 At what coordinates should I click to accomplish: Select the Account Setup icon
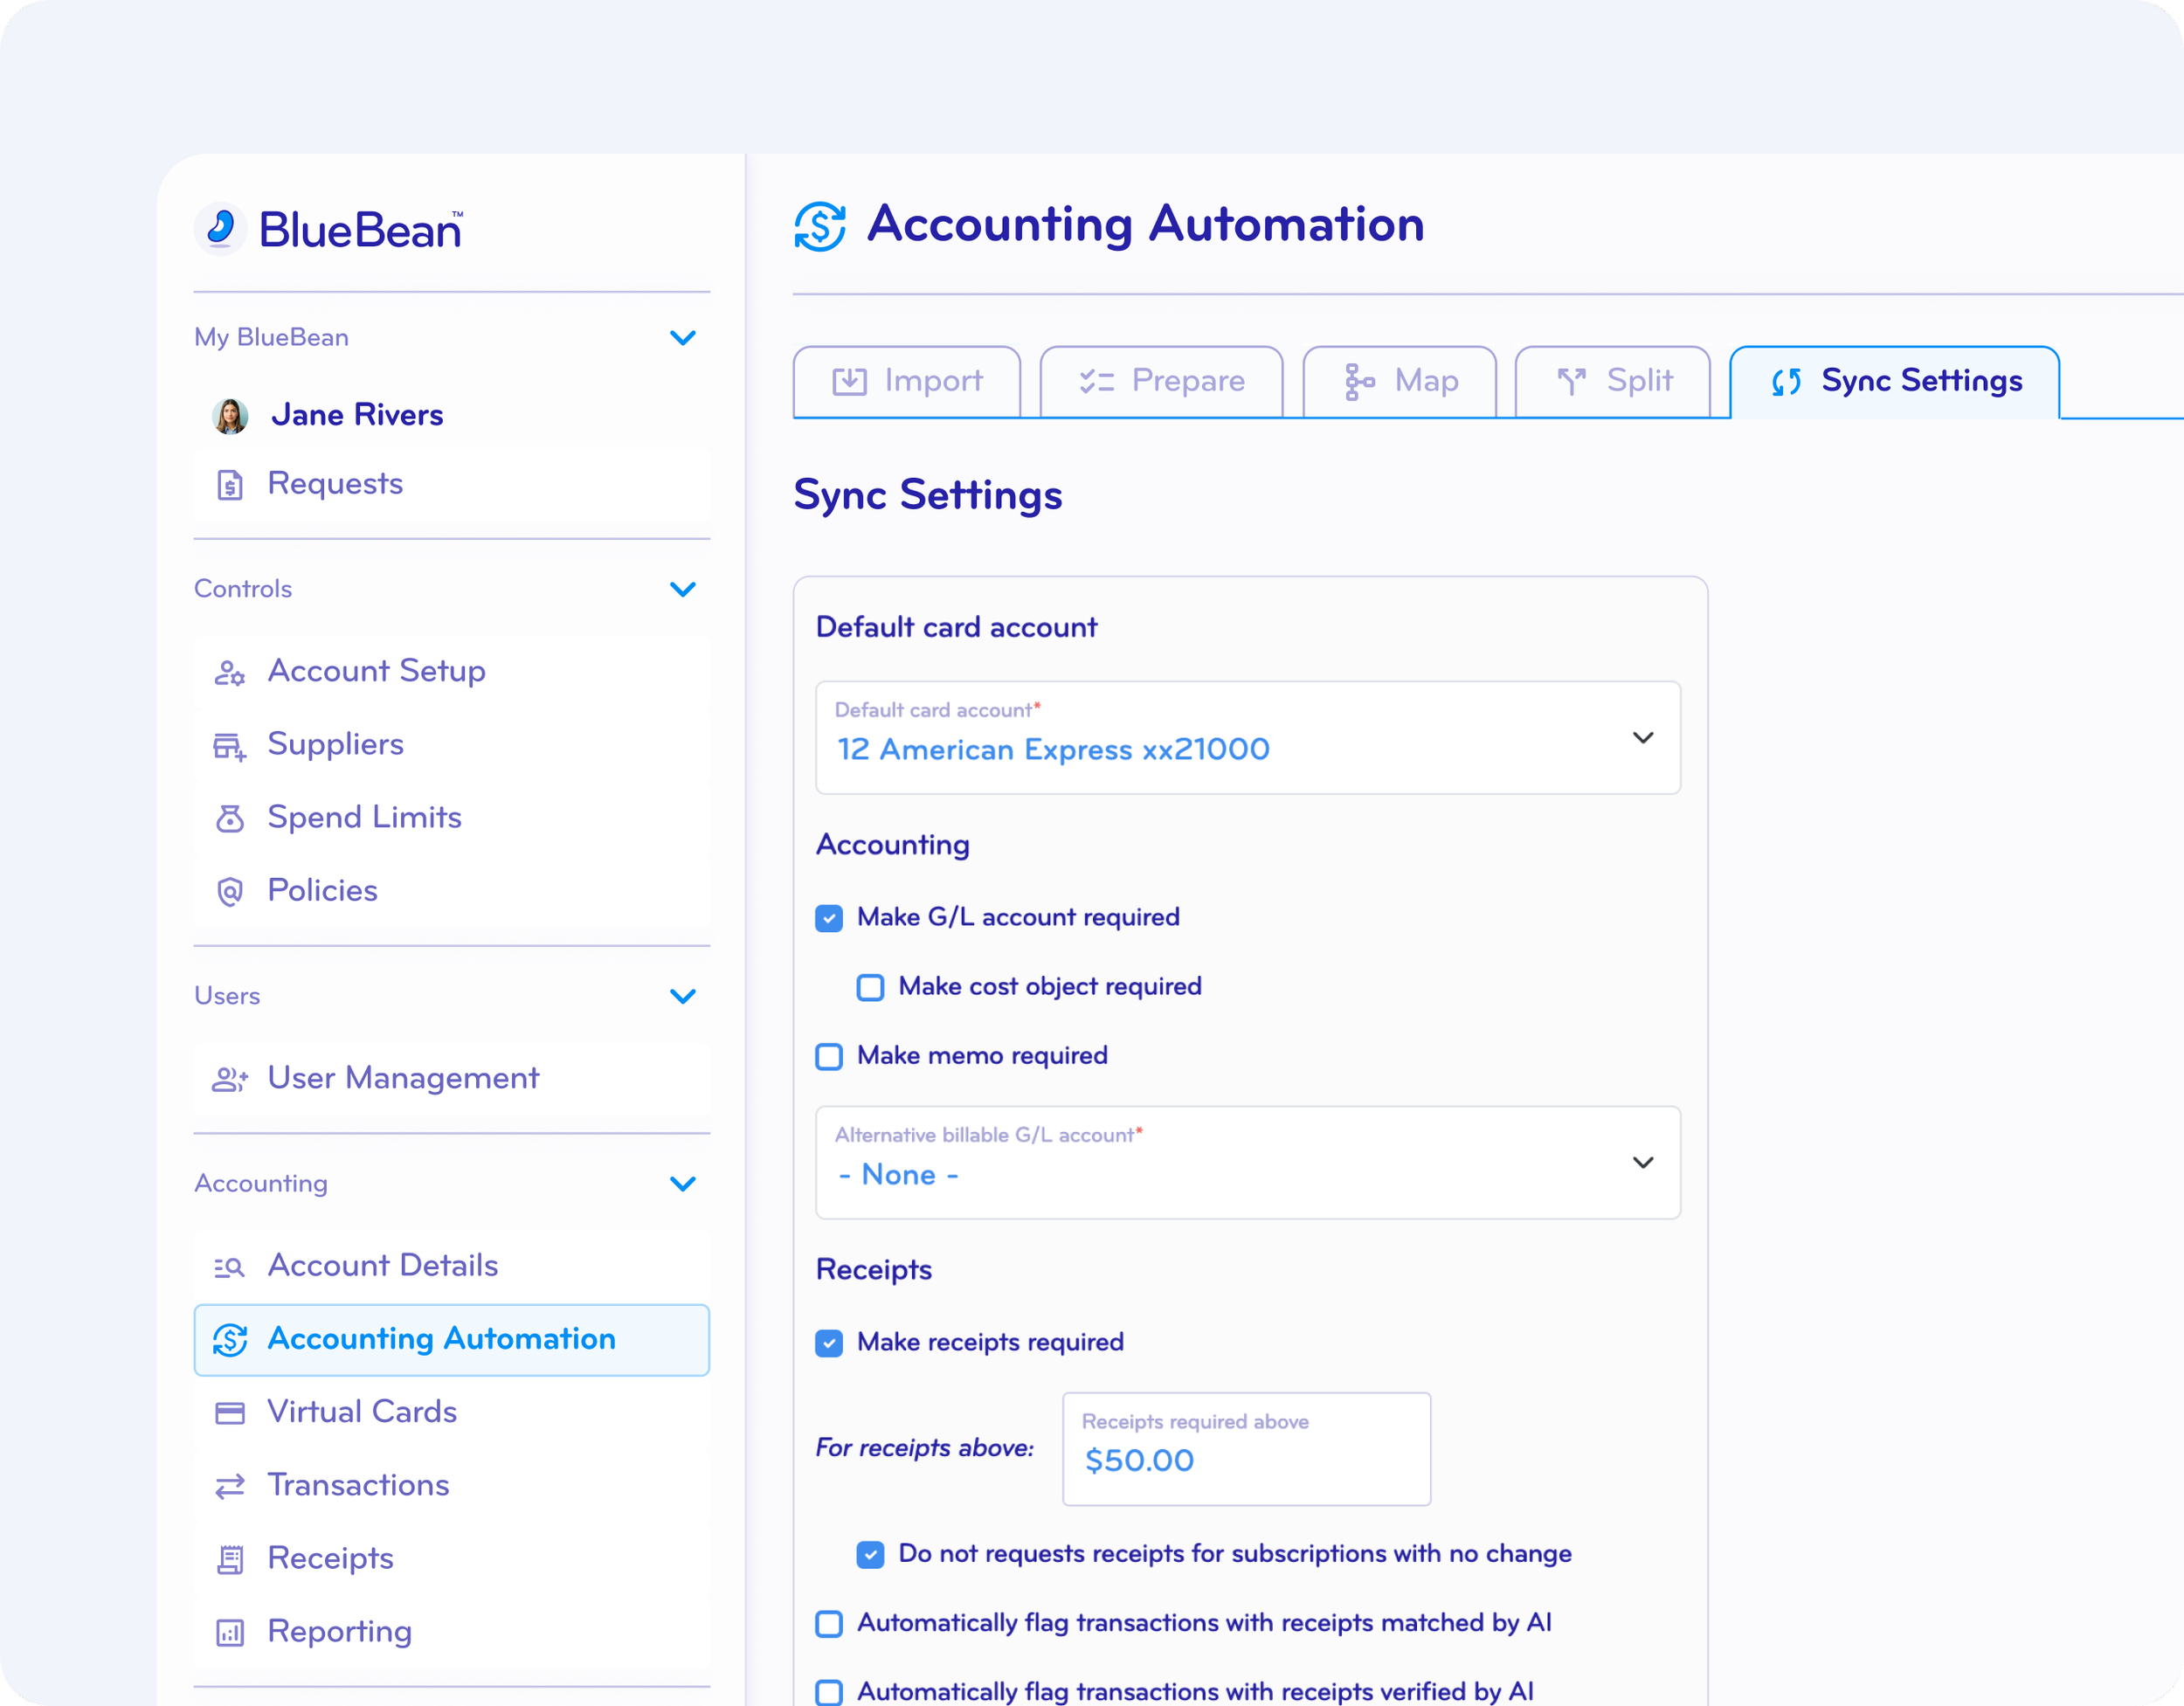click(230, 672)
